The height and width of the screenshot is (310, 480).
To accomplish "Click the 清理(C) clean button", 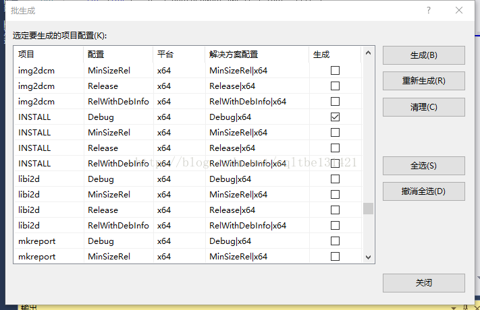I will click(x=424, y=107).
